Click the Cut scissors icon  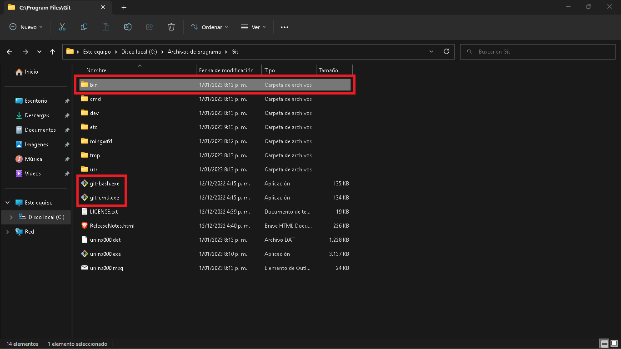coord(62,27)
